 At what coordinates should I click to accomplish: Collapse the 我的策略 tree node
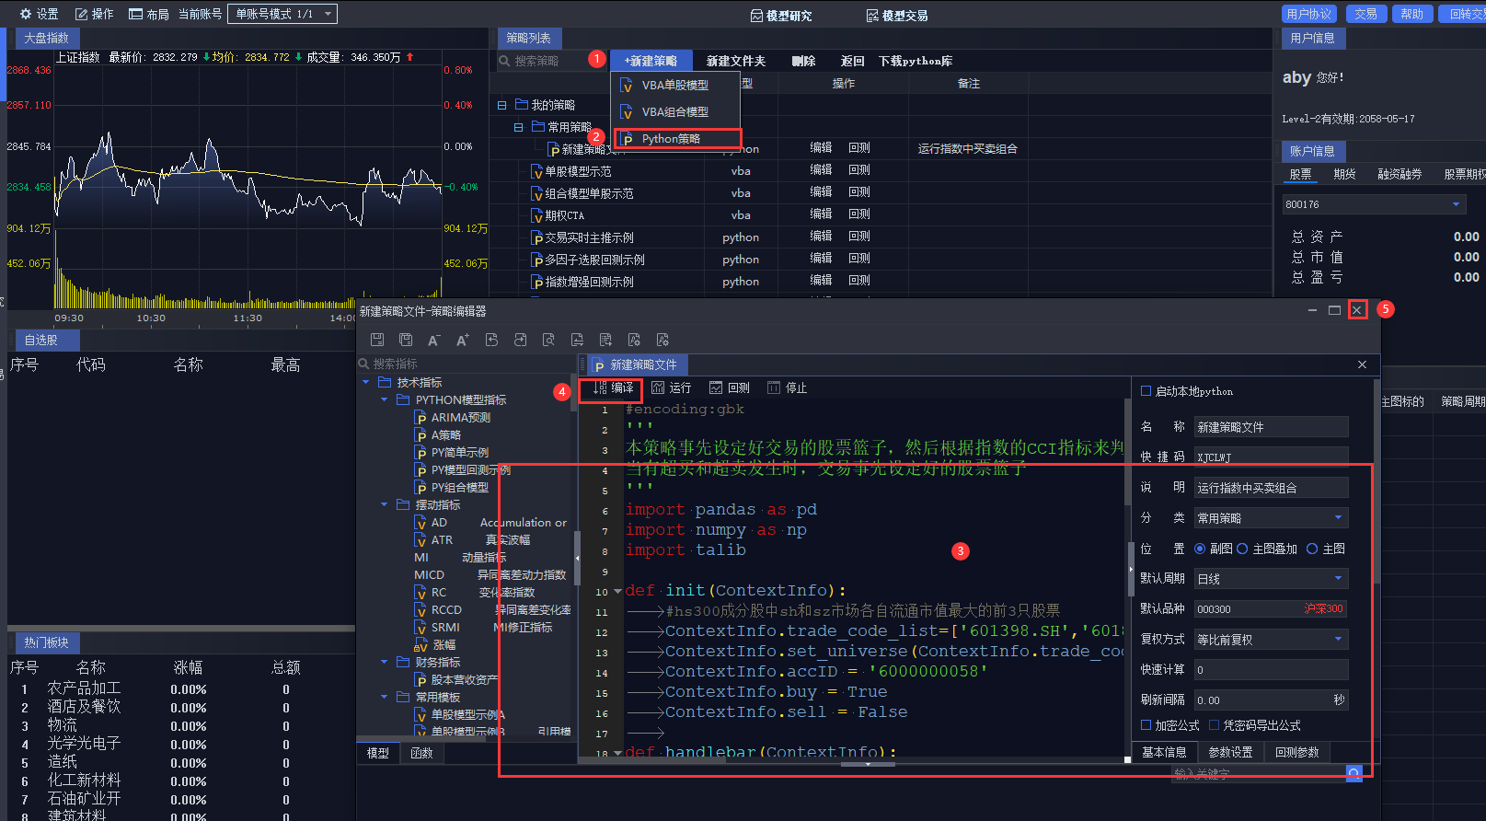pos(501,105)
